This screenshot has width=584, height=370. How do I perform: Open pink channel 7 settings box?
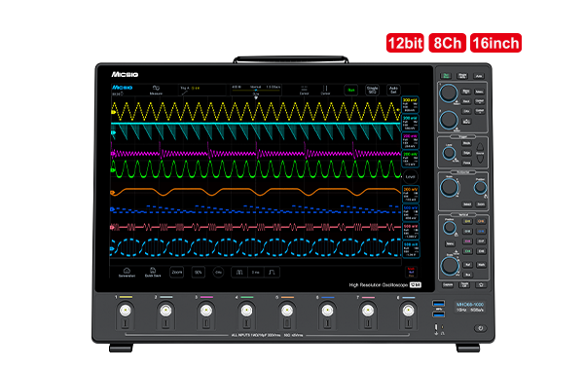tap(410, 230)
